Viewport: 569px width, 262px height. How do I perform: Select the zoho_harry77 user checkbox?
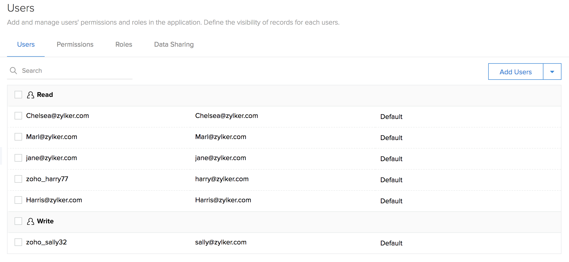coord(18,179)
